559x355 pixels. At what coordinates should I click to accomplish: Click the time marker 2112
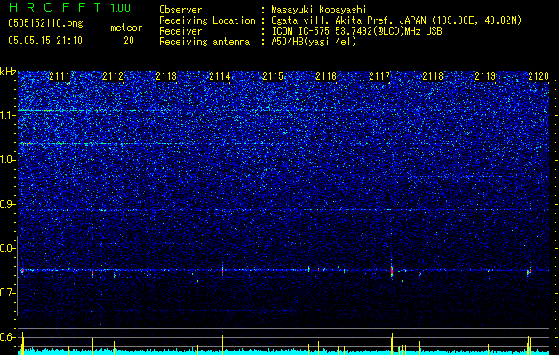click(113, 76)
